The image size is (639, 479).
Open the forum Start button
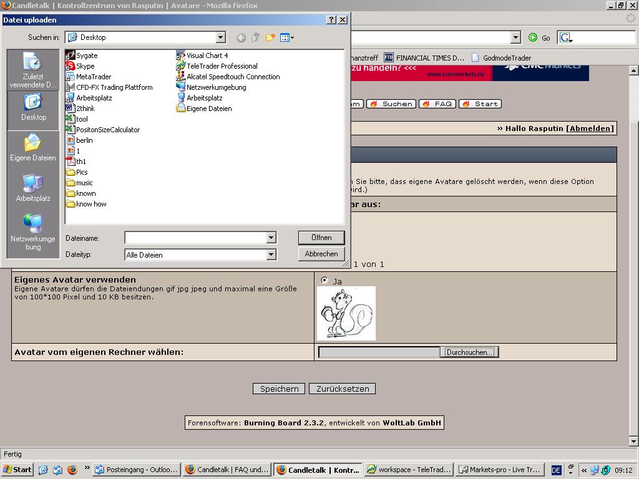point(480,104)
